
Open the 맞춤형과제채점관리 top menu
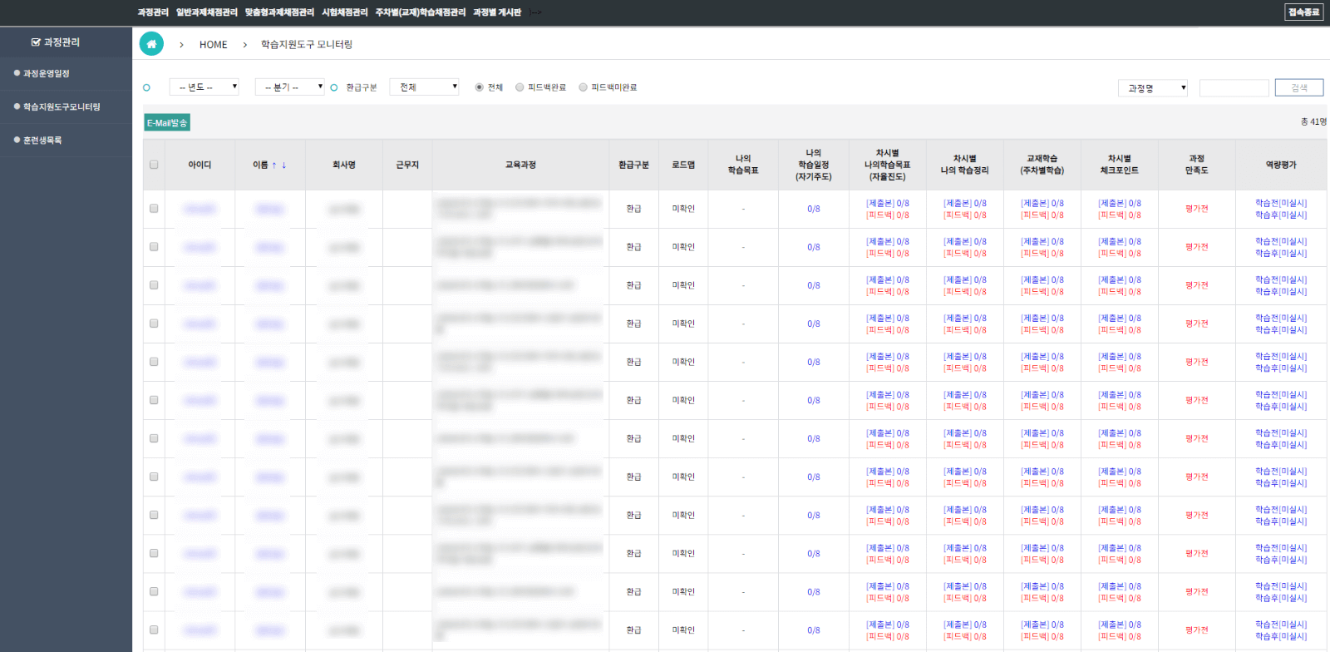(x=279, y=12)
